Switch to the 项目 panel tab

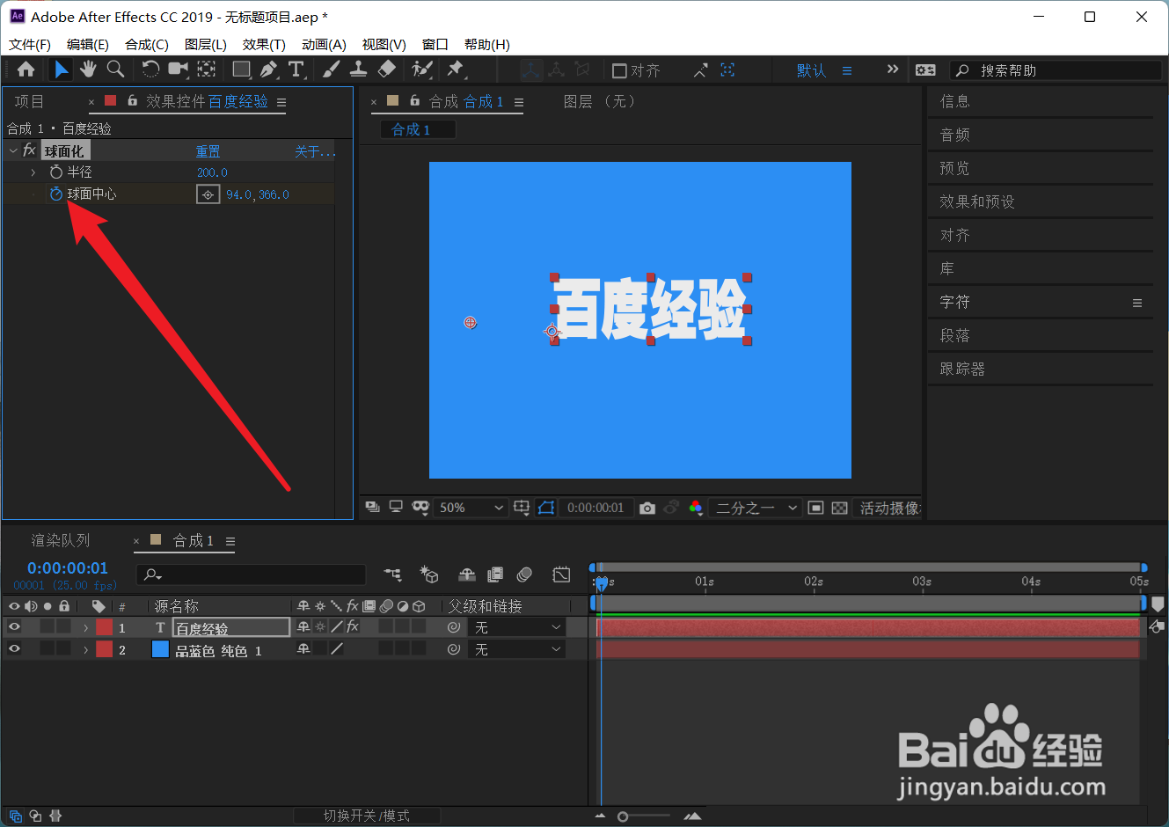point(29,101)
